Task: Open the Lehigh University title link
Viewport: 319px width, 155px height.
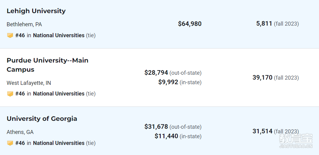Action: click(x=36, y=11)
